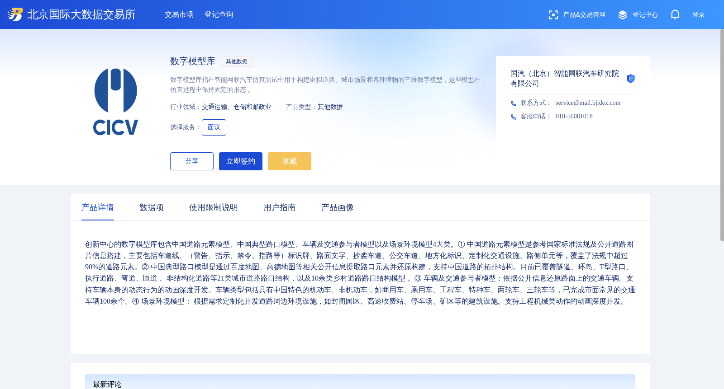The image size is (724, 389).
Task: Click the phone number 010-56081018
Action: (574, 117)
